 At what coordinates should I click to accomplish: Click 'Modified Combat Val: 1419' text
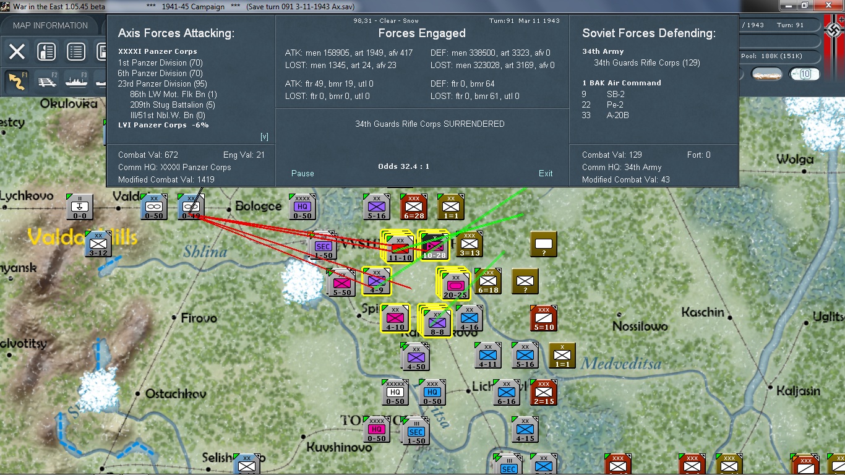(x=166, y=179)
